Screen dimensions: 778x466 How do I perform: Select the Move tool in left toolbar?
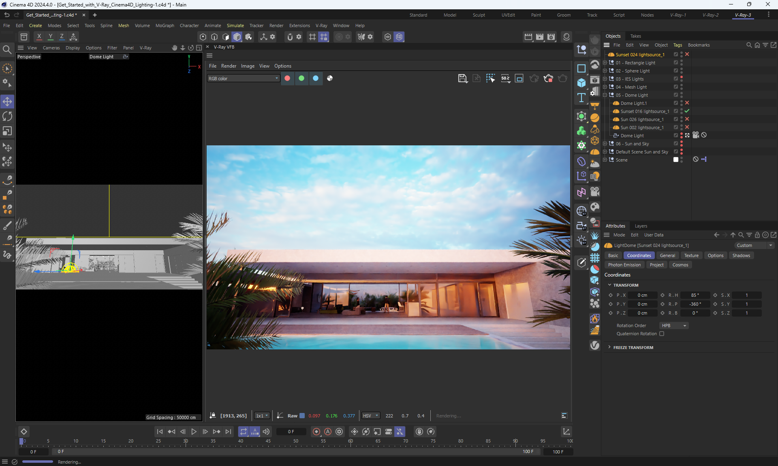tap(7, 101)
